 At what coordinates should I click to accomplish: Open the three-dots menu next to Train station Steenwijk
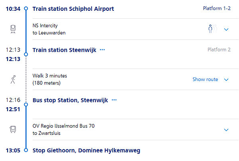[102, 50]
